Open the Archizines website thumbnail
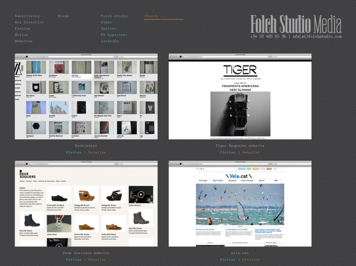Viewport: 356px width, 266px height. point(86,97)
